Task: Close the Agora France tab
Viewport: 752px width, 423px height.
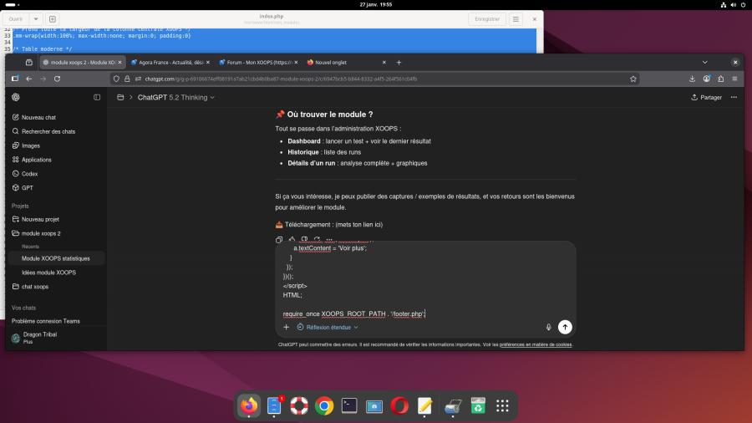Action: tap(208, 63)
